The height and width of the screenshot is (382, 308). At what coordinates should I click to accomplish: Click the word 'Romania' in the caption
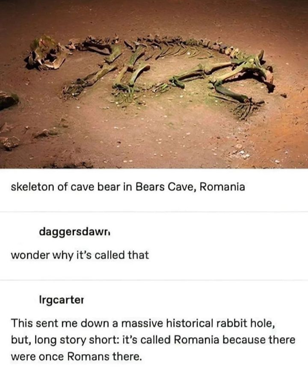[x=222, y=187]
